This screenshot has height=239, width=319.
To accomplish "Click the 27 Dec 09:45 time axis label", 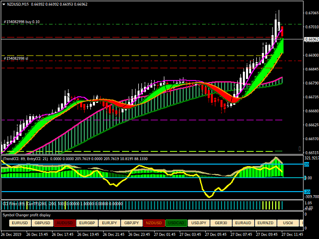I will click(x=267, y=234).
